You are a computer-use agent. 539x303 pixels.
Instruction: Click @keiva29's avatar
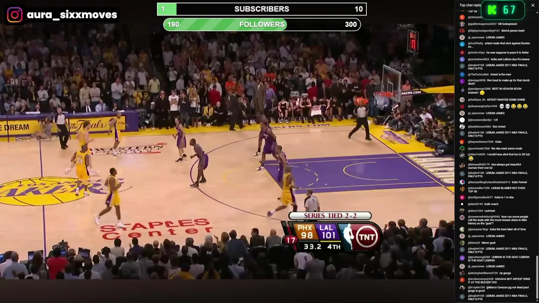462,243
